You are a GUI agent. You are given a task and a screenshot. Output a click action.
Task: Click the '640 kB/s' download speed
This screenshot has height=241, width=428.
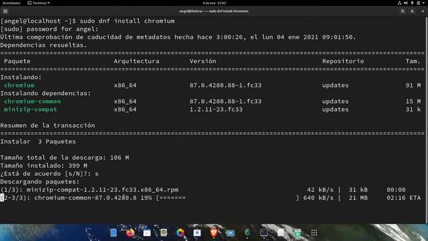click(x=318, y=198)
